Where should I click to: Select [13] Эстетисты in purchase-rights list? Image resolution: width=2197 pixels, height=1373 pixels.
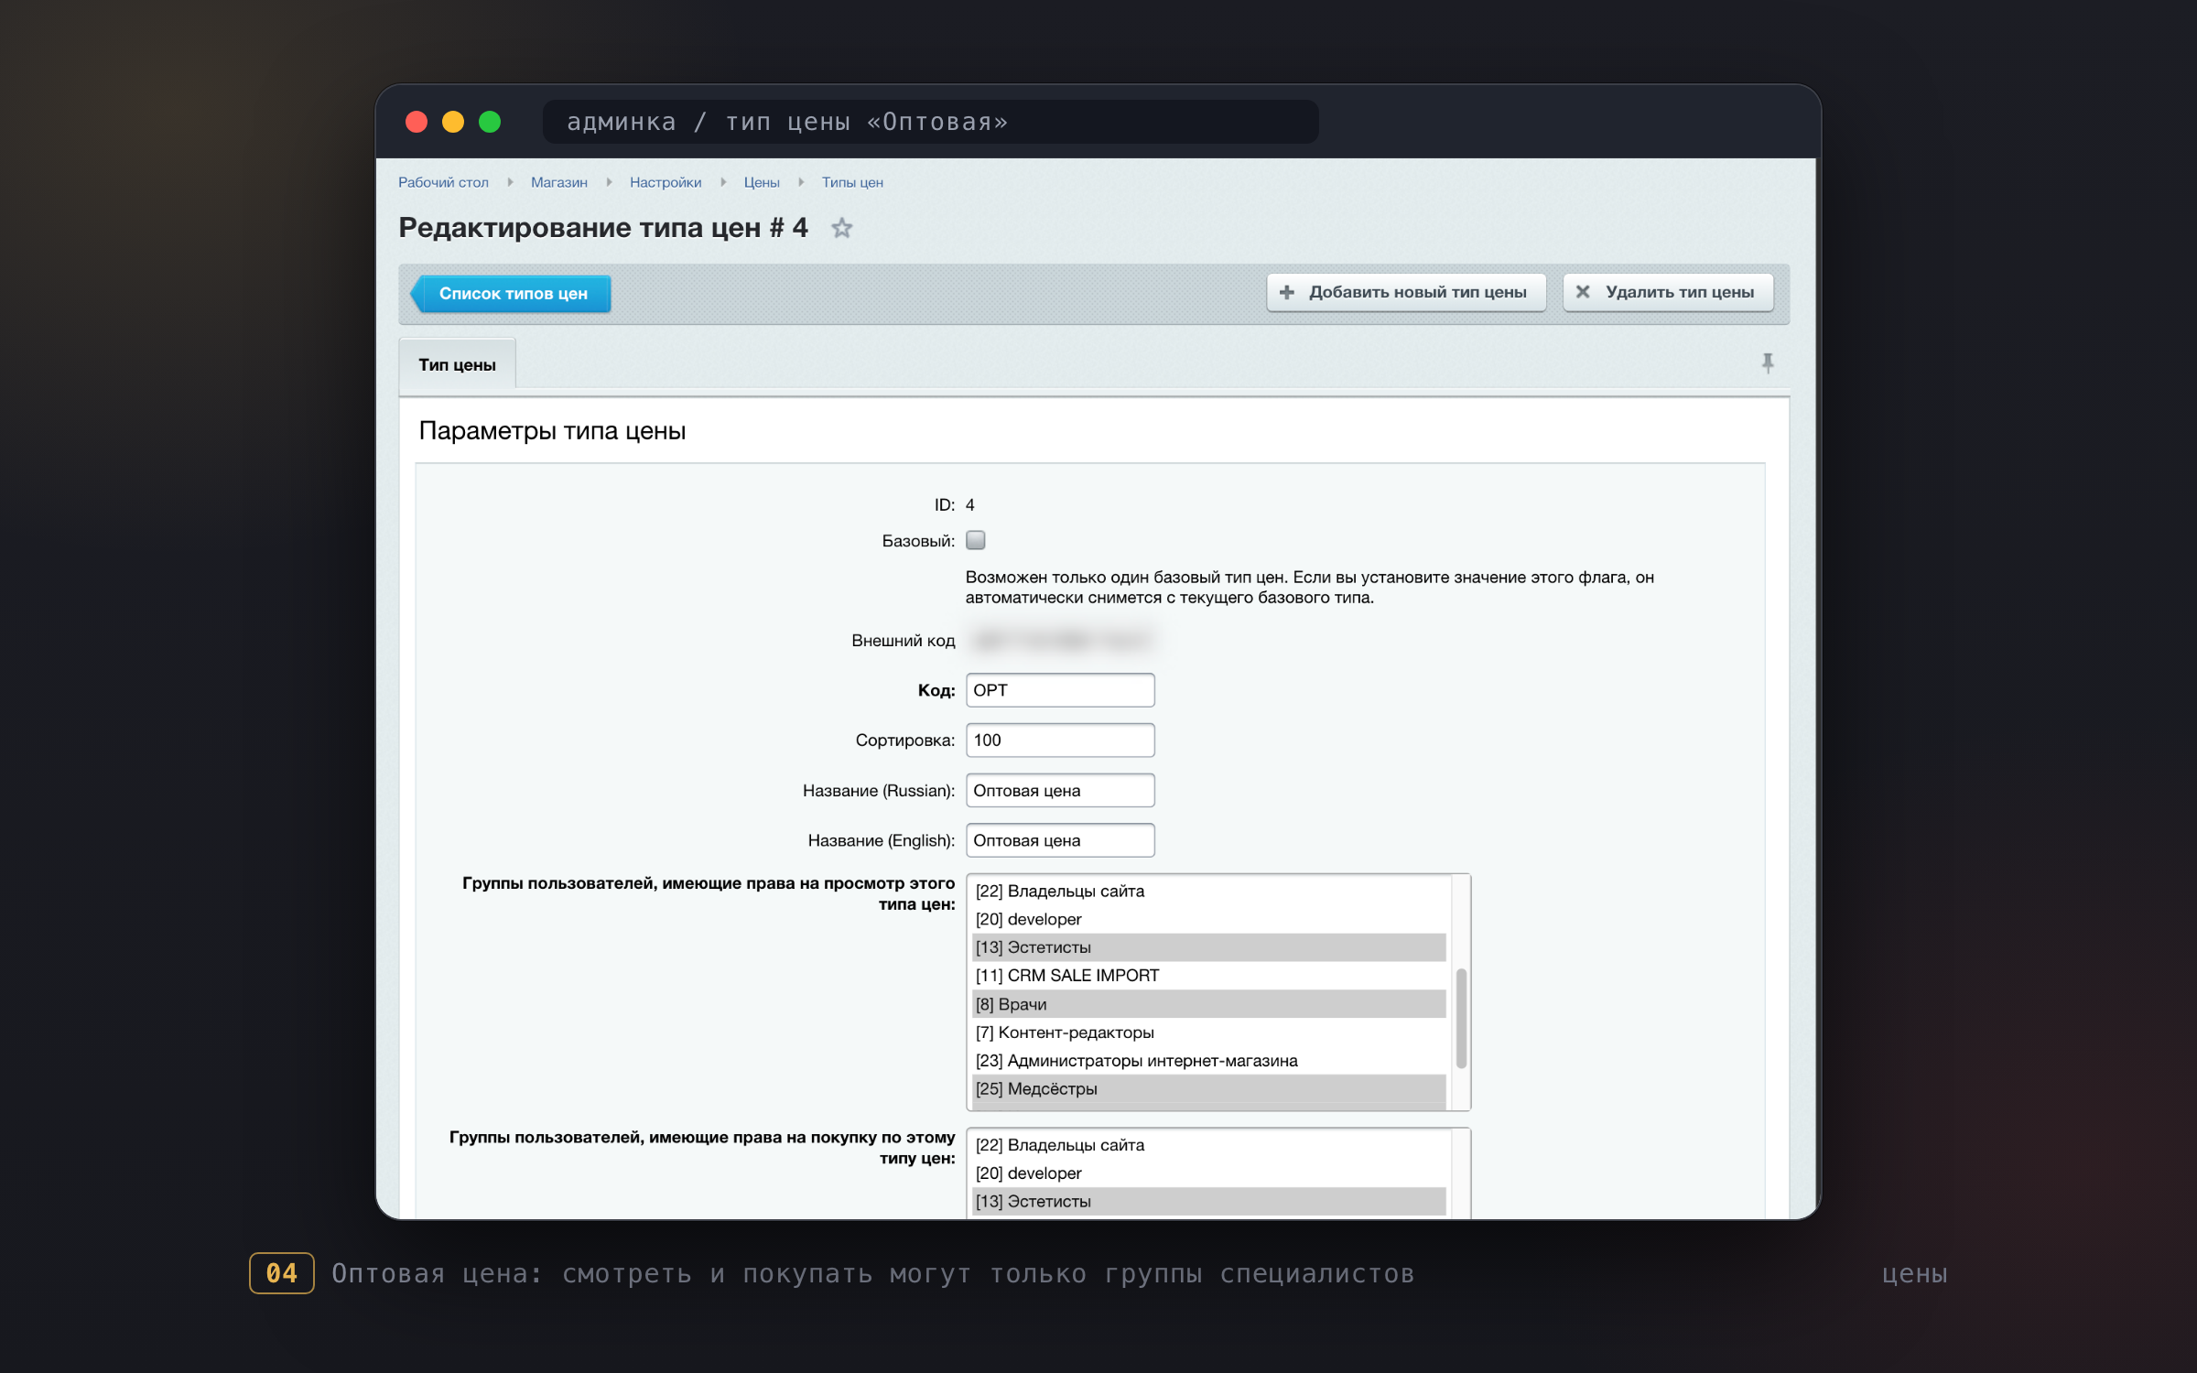pos(1208,1202)
